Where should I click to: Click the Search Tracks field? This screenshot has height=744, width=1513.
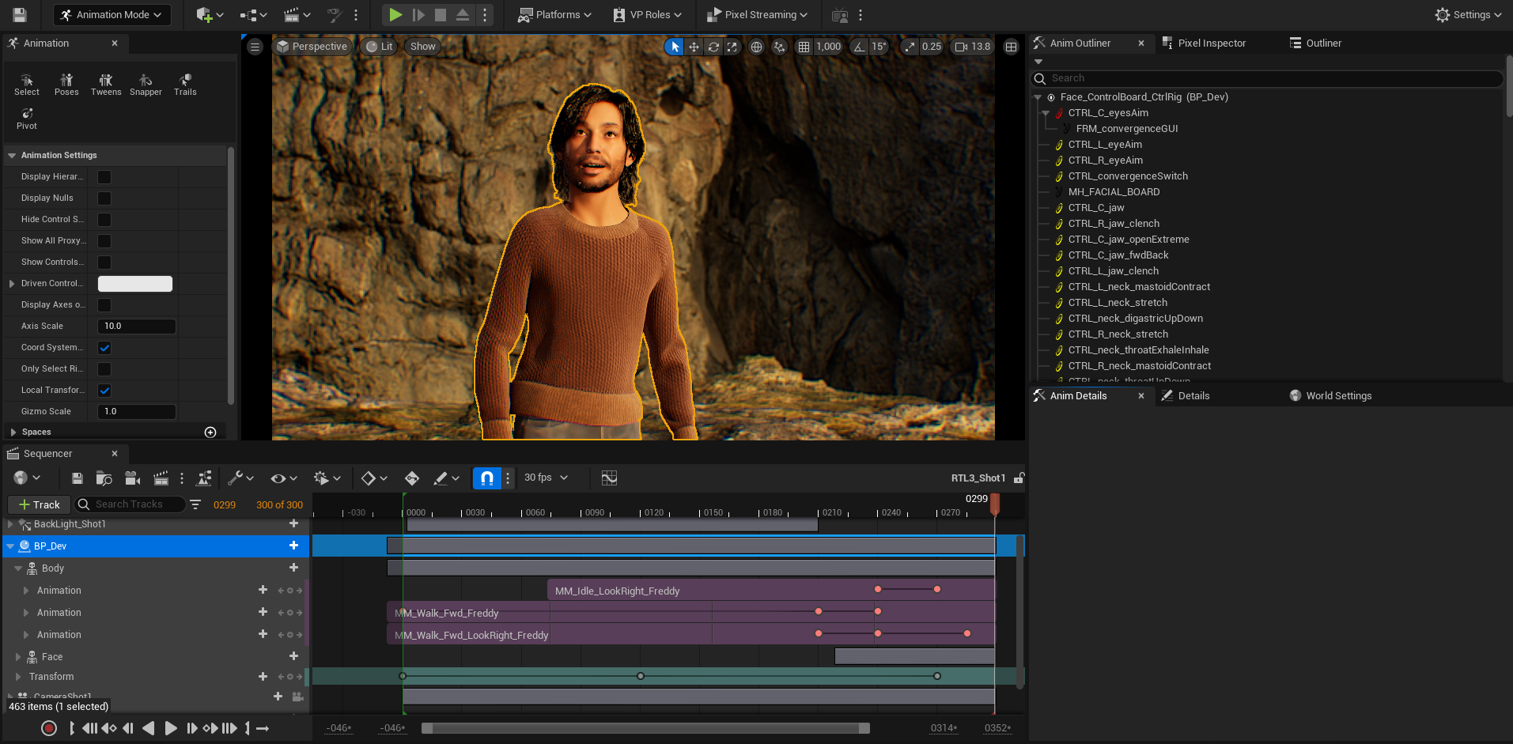point(130,504)
